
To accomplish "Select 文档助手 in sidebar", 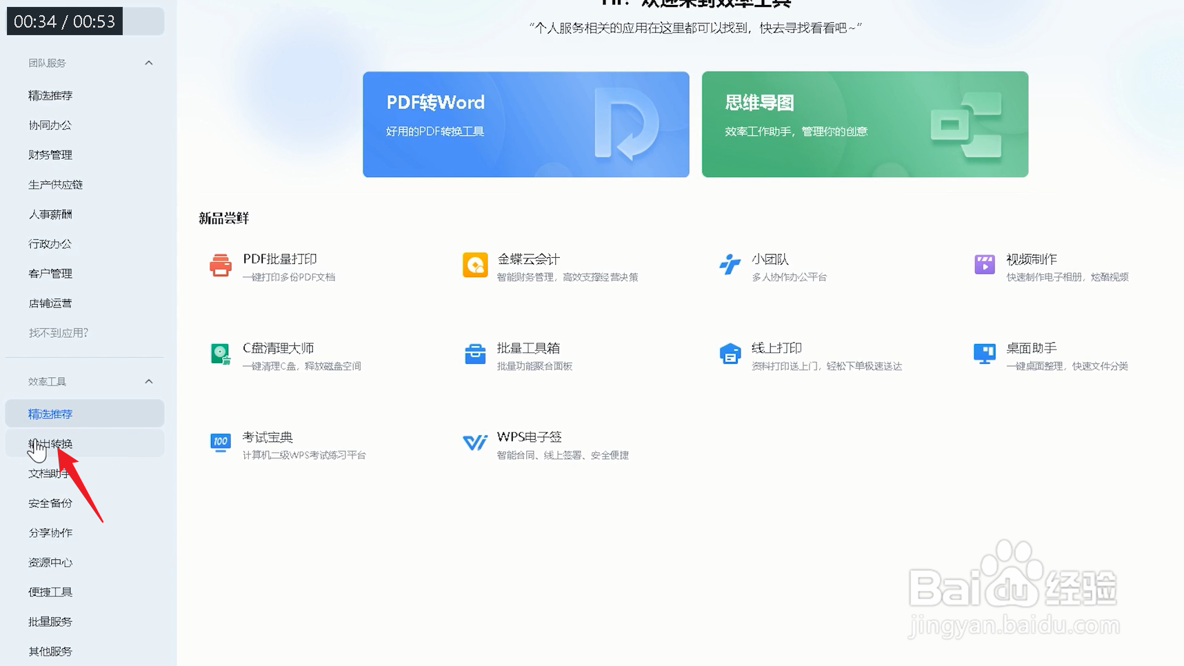I will (50, 473).
